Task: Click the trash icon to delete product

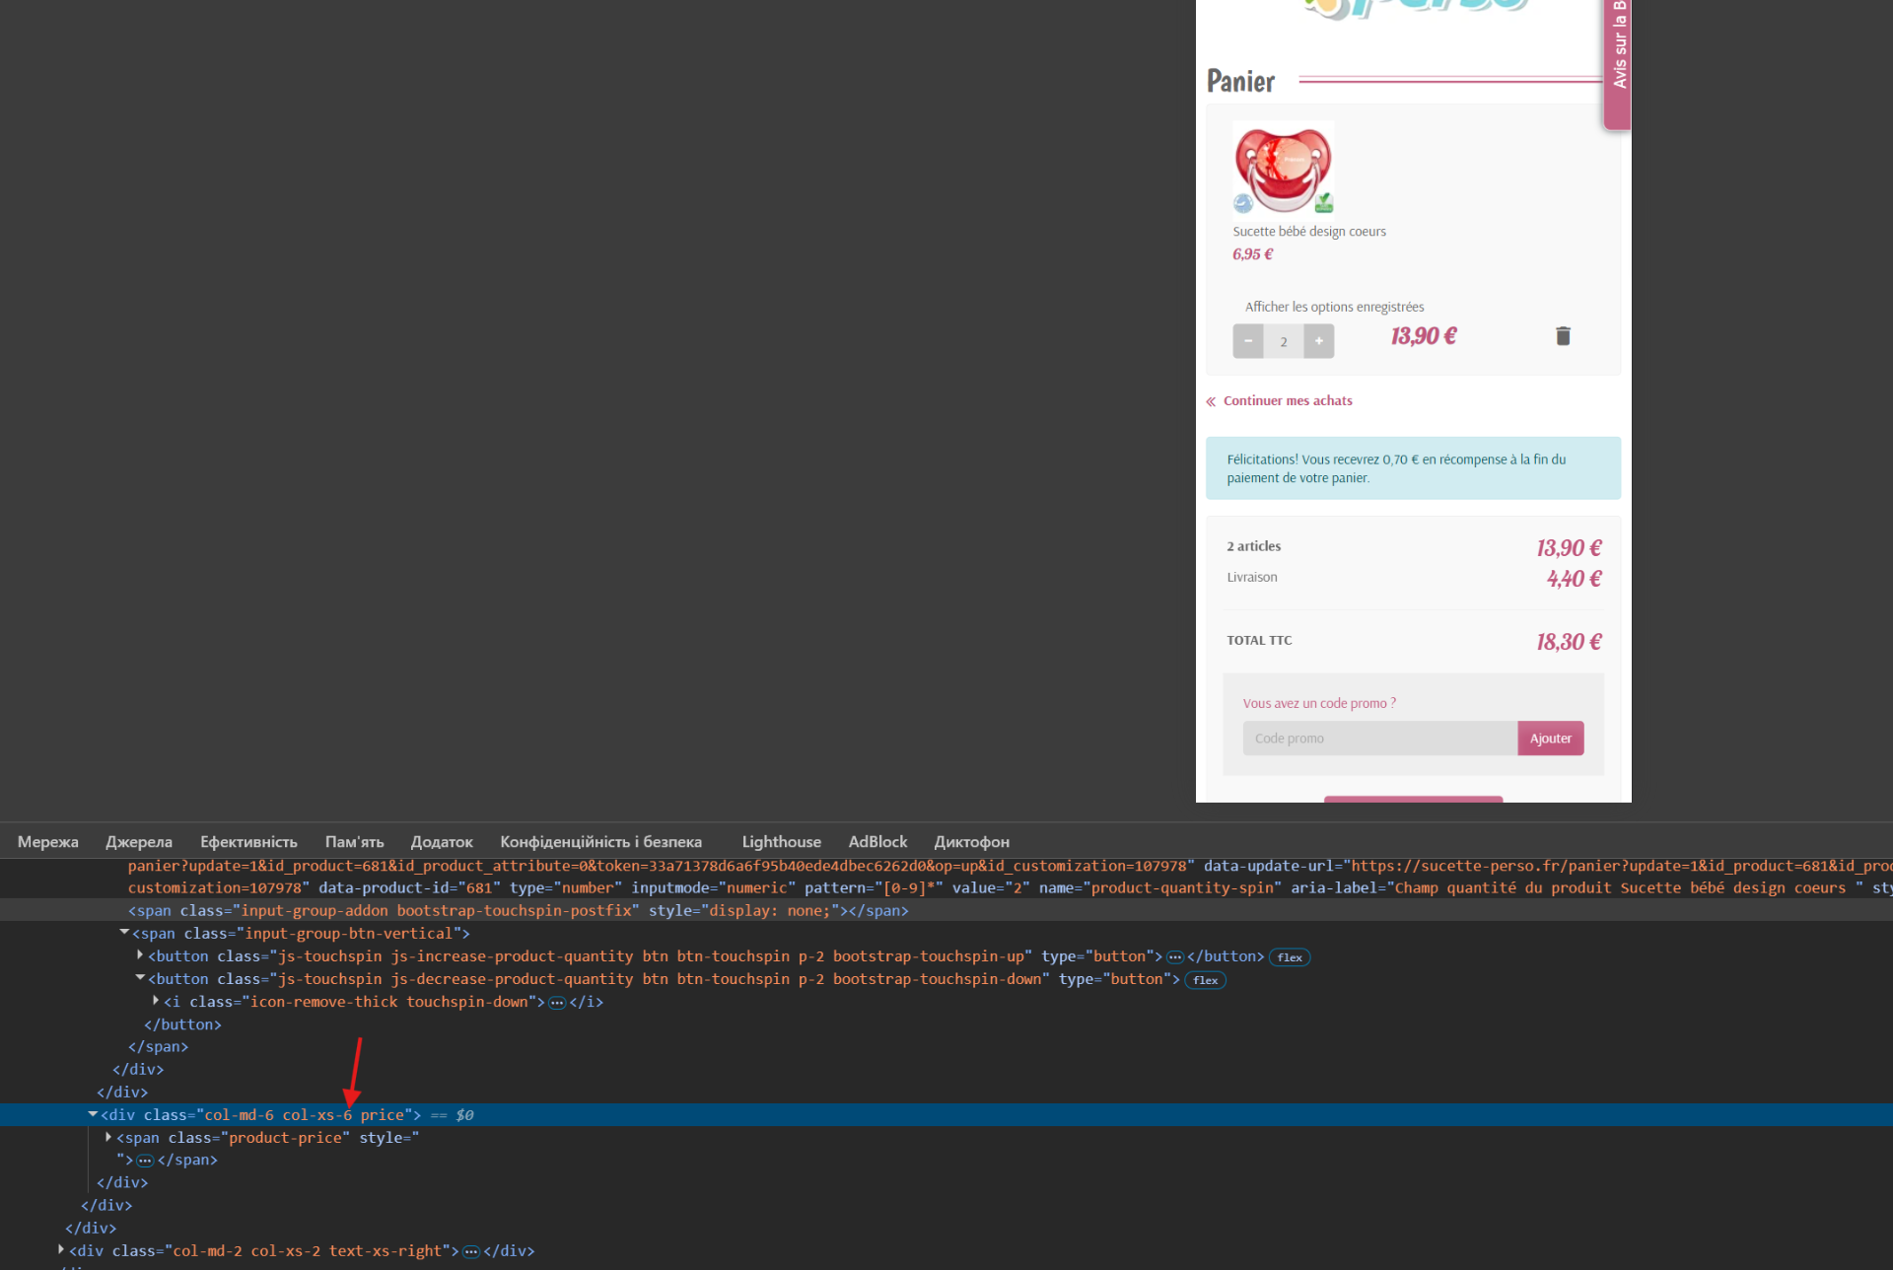Action: (1563, 336)
